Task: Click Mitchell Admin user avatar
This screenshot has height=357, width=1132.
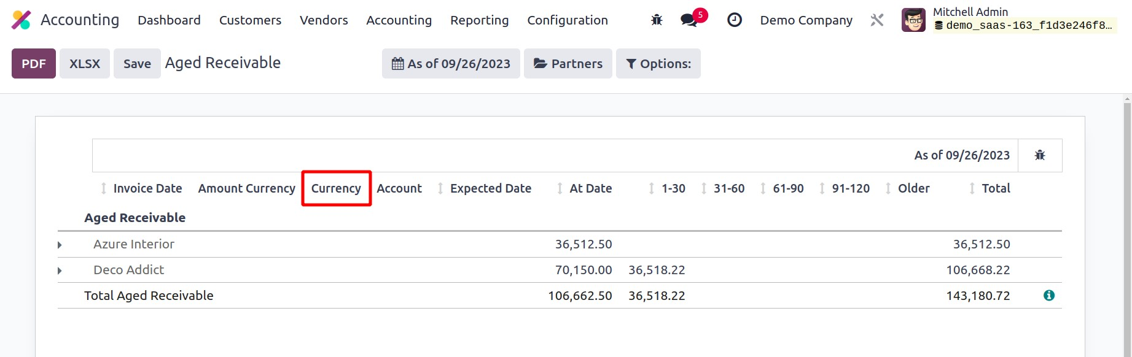Action: (x=913, y=20)
